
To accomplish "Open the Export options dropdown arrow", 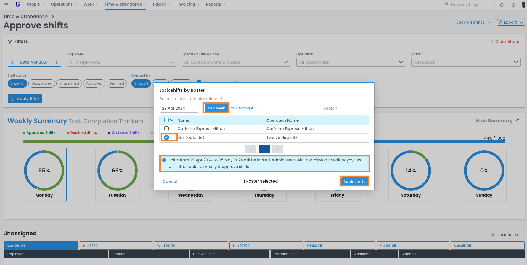I will click(x=521, y=22).
